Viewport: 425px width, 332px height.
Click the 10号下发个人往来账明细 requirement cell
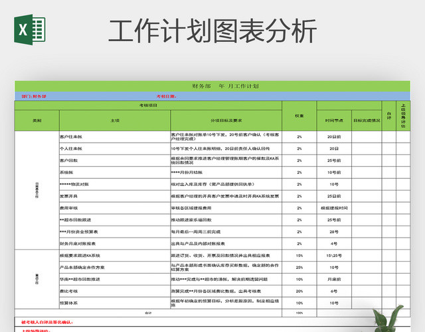click(226, 149)
